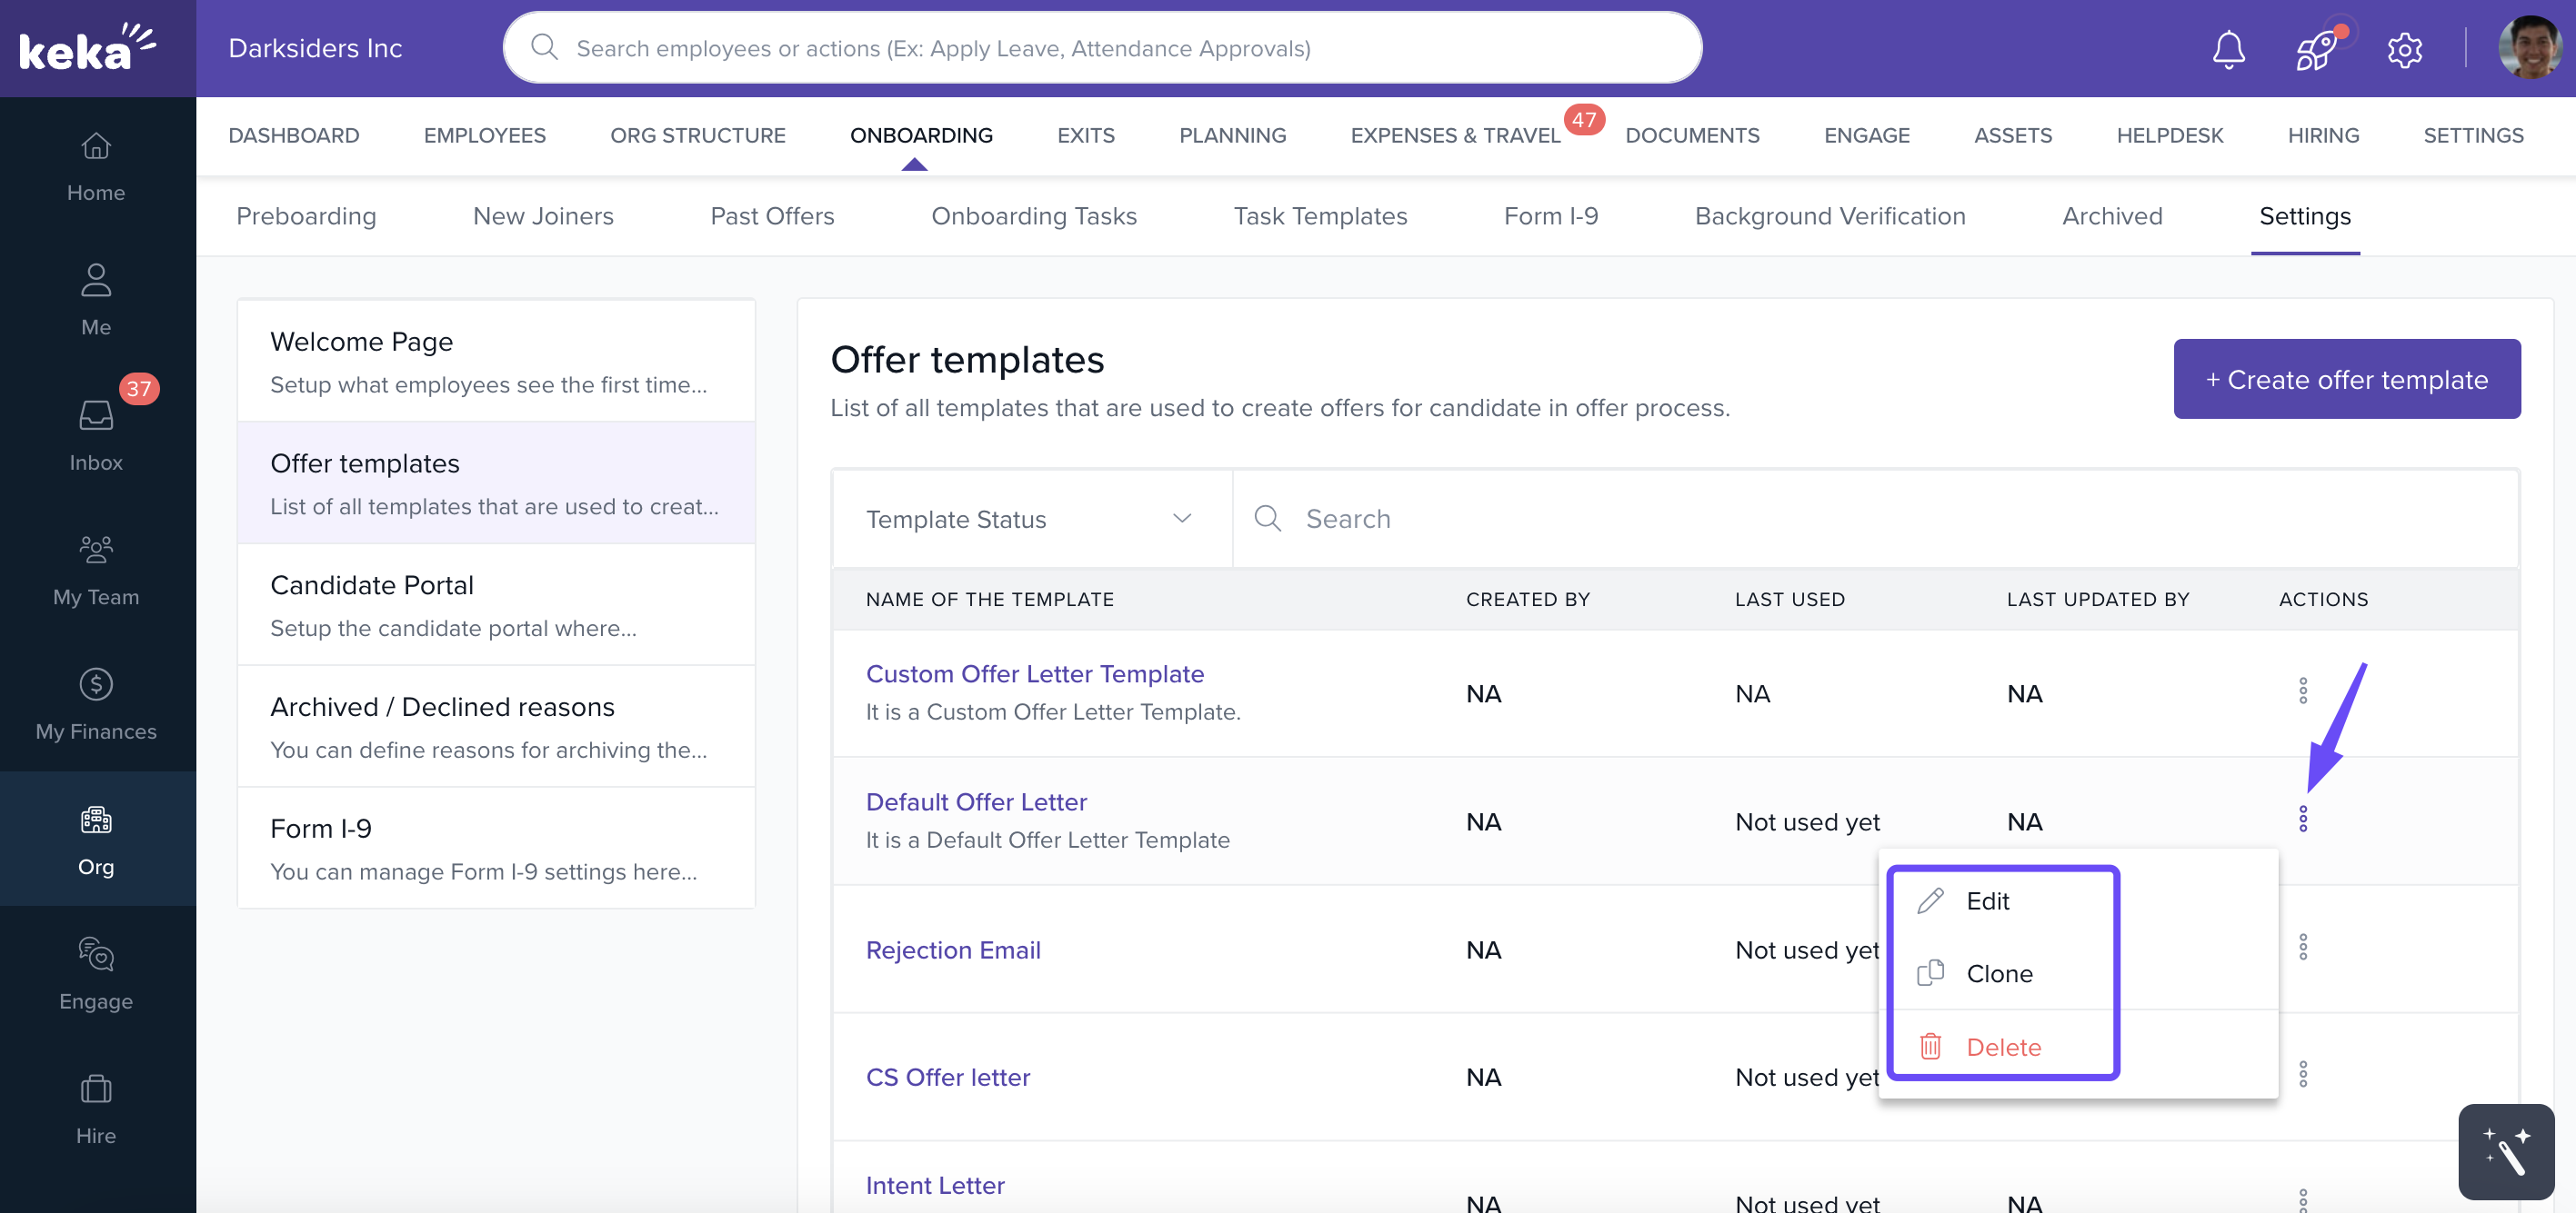Click Create offer template button
The image size is (2576, 1213).
tap(2346, 379)
